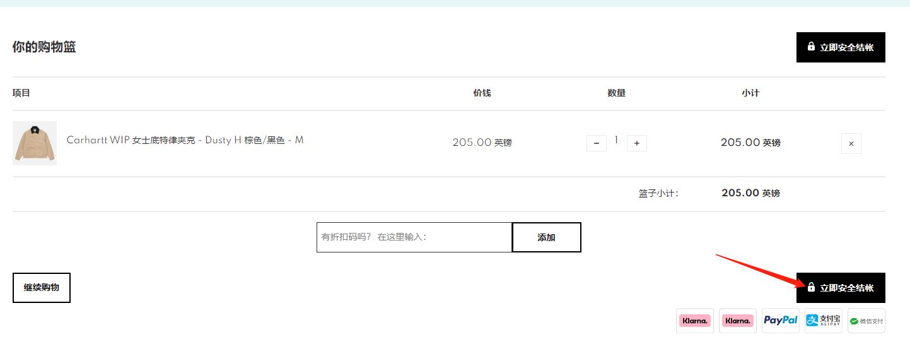Select the WeChat Pay 微信支付 icon
The width and height of the screenshot is (910, 344).
866,321
